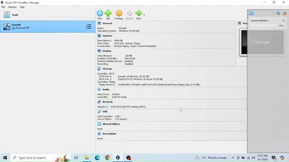Click the Audio section speaker icon
Viewport: 289px width, 162px height.
(99, 90)
